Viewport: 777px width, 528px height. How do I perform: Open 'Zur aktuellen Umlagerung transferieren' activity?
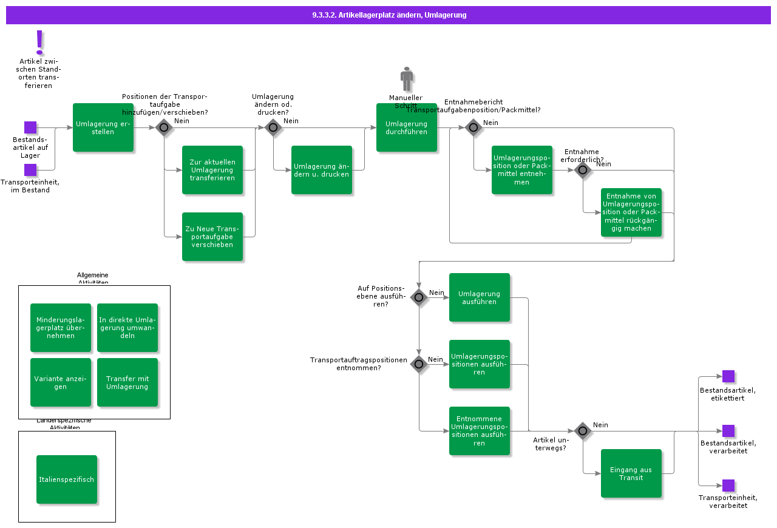212,170
